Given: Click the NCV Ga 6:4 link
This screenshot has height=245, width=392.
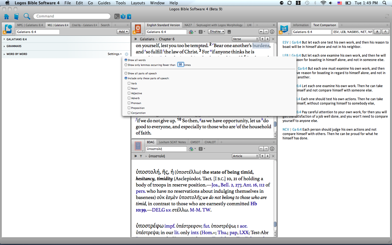Looking at the screenshot, I should (292, 130).
